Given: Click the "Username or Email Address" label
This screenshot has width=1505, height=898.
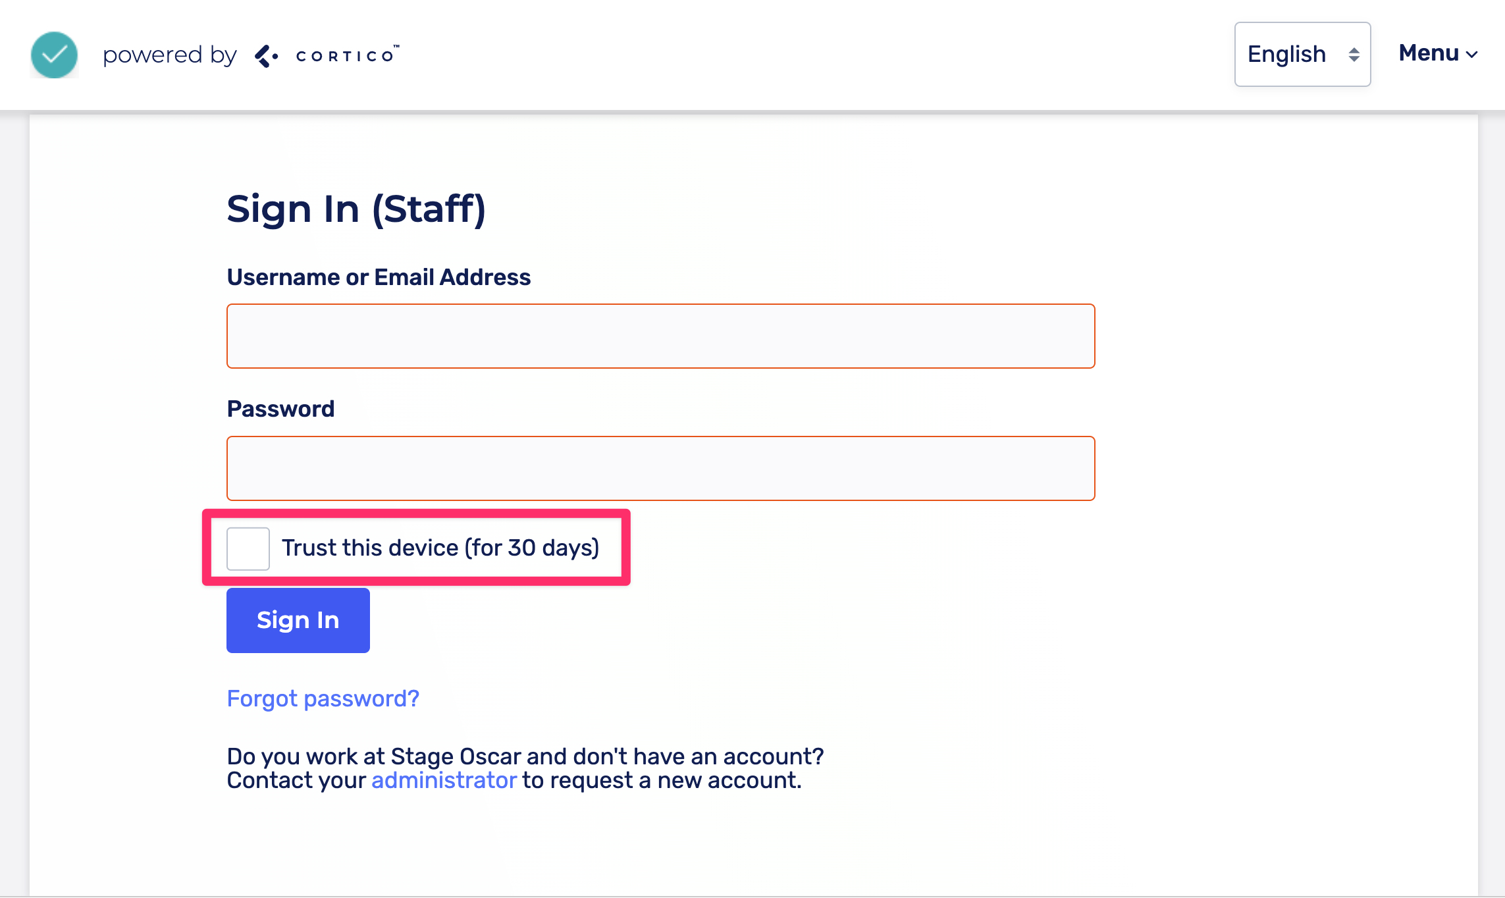Looking at the screenshot, I should pos(379,277).
